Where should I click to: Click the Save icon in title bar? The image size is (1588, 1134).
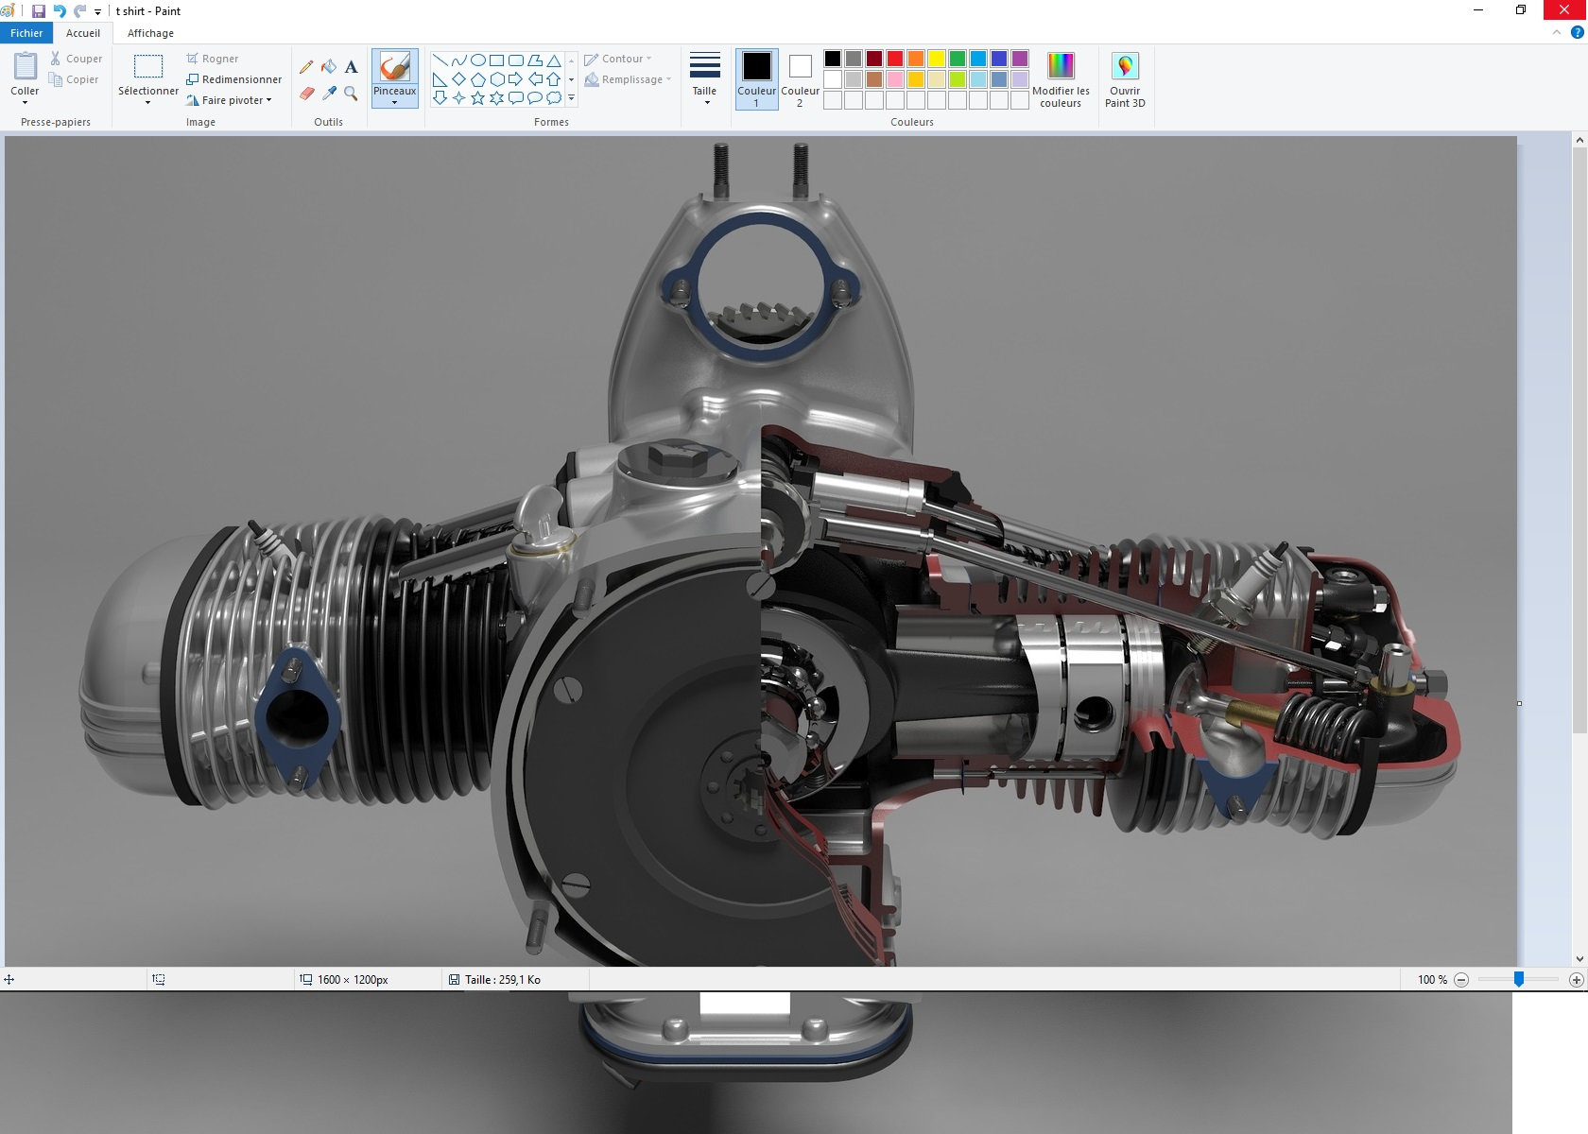[x=39, y=11]
